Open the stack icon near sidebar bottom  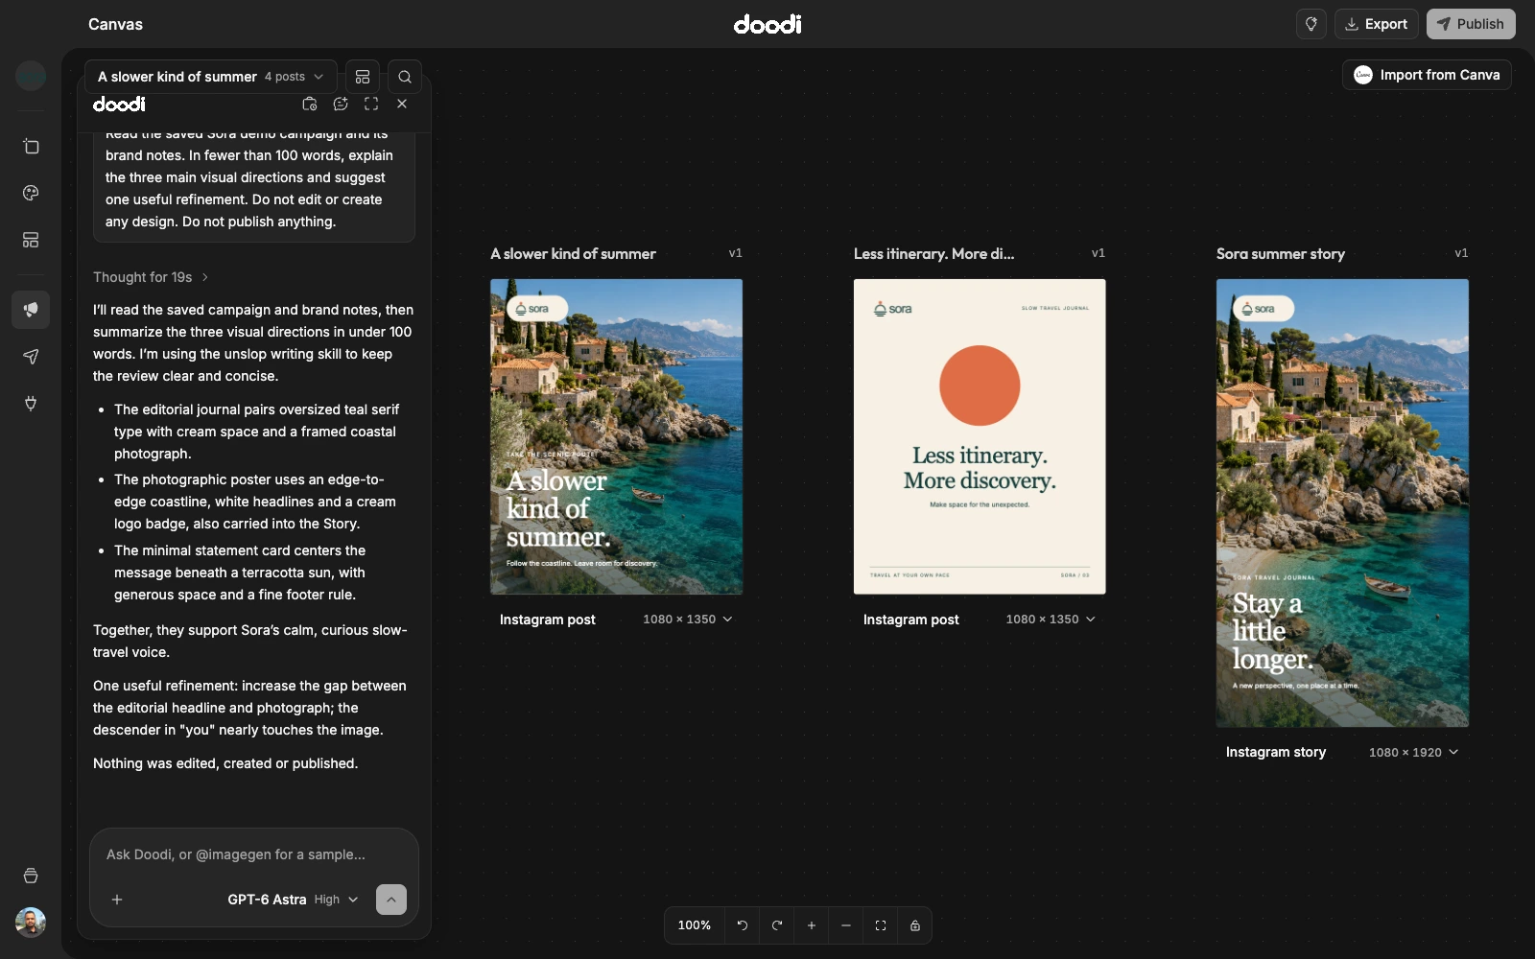(31, 876)
